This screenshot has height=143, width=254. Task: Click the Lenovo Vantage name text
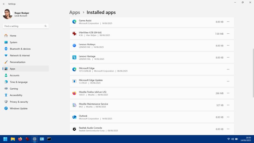(87, 56)
